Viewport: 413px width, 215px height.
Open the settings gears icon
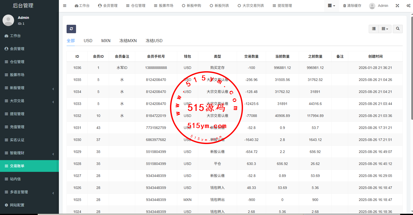pos(408,6)
